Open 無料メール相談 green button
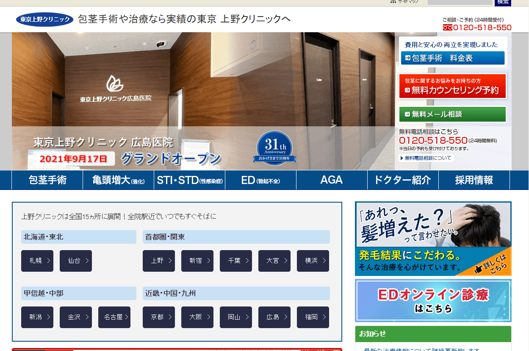Image resolution: width=529 pixels, height=351 pixels. coord(453,114)
